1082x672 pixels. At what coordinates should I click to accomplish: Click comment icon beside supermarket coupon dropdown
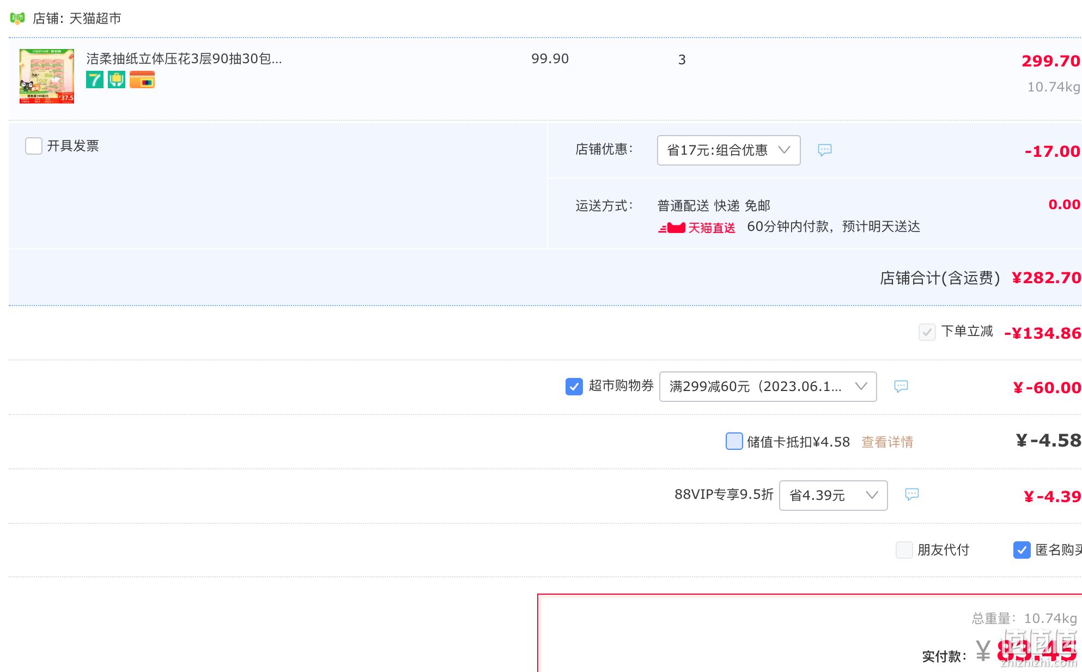[x=901, y=386]
